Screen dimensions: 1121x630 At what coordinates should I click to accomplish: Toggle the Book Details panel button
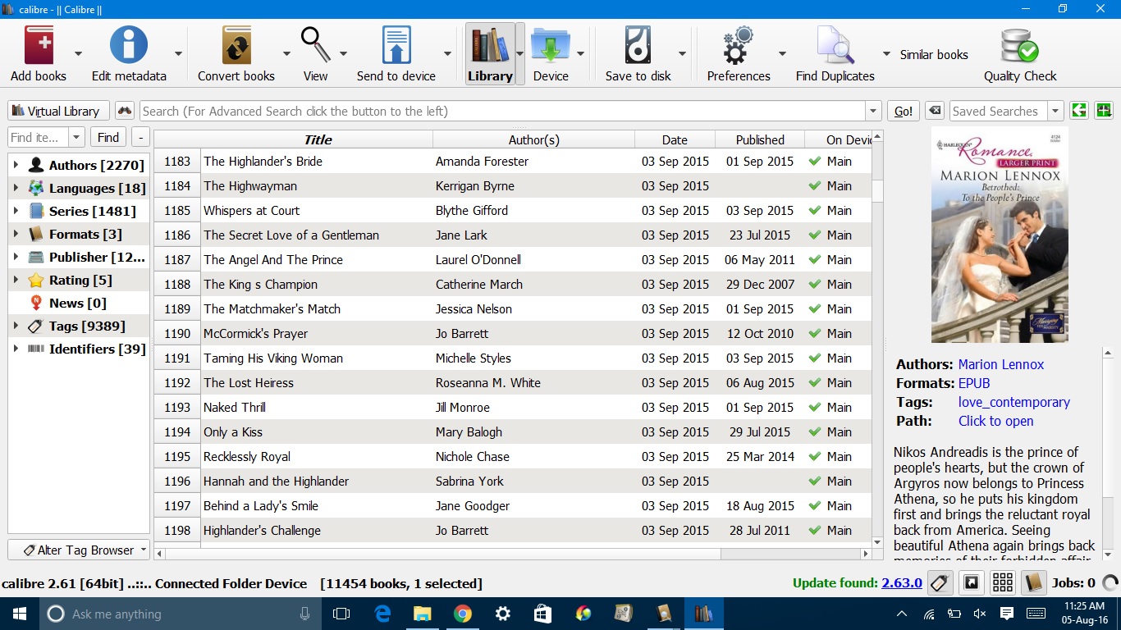pos(1034,583)
